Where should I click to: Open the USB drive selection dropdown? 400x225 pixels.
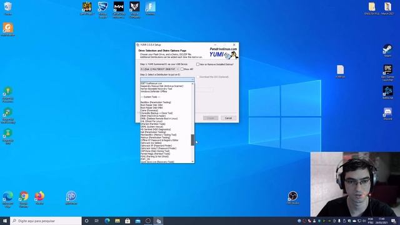[x=159, y=69]
